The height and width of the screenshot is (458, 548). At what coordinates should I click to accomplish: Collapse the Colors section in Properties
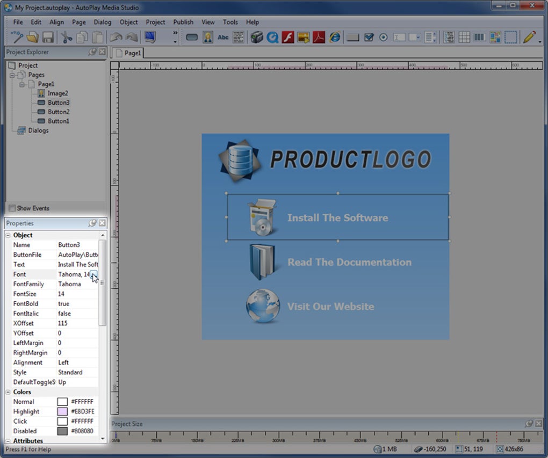(x=8, y=392)
